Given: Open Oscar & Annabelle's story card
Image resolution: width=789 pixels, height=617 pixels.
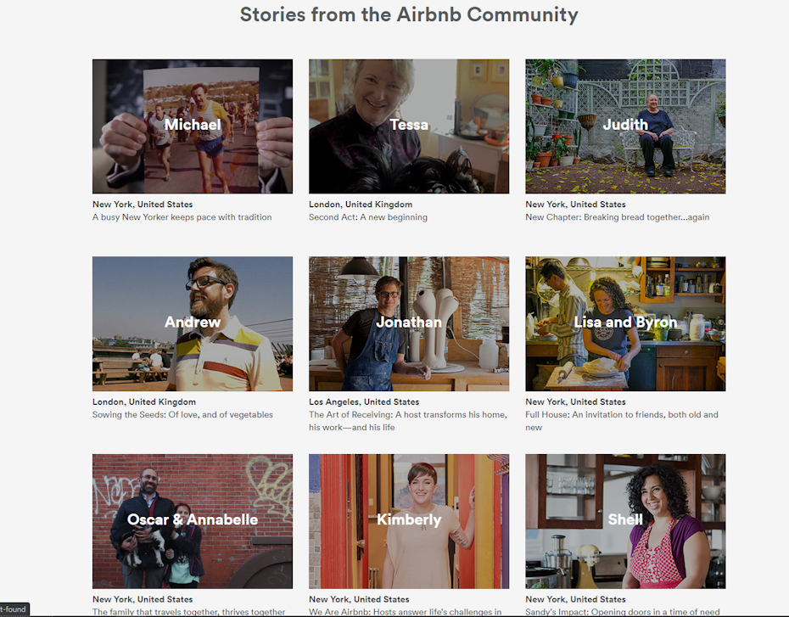Looking at the screenshot, I should pyautogui.click(x=193, y=521).
